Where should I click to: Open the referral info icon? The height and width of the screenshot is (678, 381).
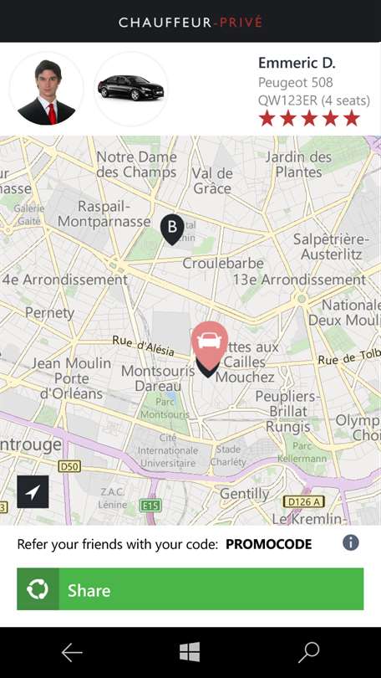click(350, 542)
